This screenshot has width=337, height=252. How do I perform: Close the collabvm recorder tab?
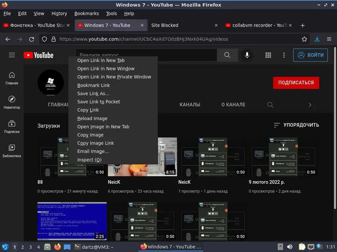click(290, 25)
